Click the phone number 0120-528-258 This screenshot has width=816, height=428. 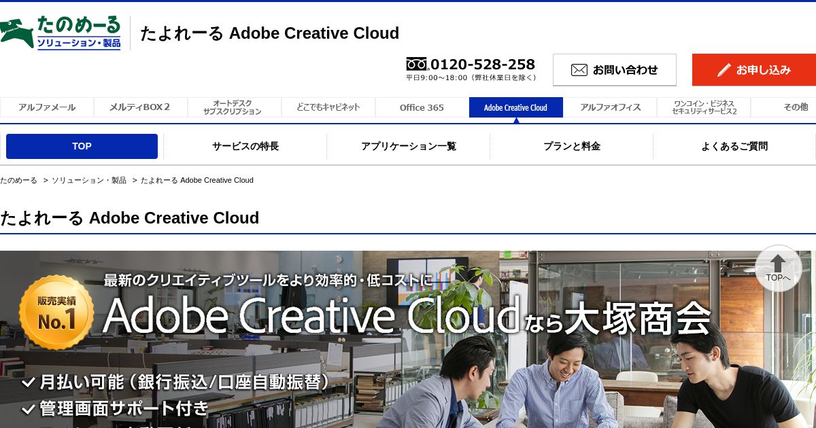(x=483, y=65)
